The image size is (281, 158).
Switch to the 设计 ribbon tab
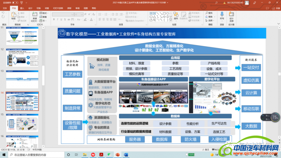pos(30,8)
